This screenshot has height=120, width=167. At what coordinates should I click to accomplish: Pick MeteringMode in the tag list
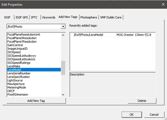[x=17, y=87]
